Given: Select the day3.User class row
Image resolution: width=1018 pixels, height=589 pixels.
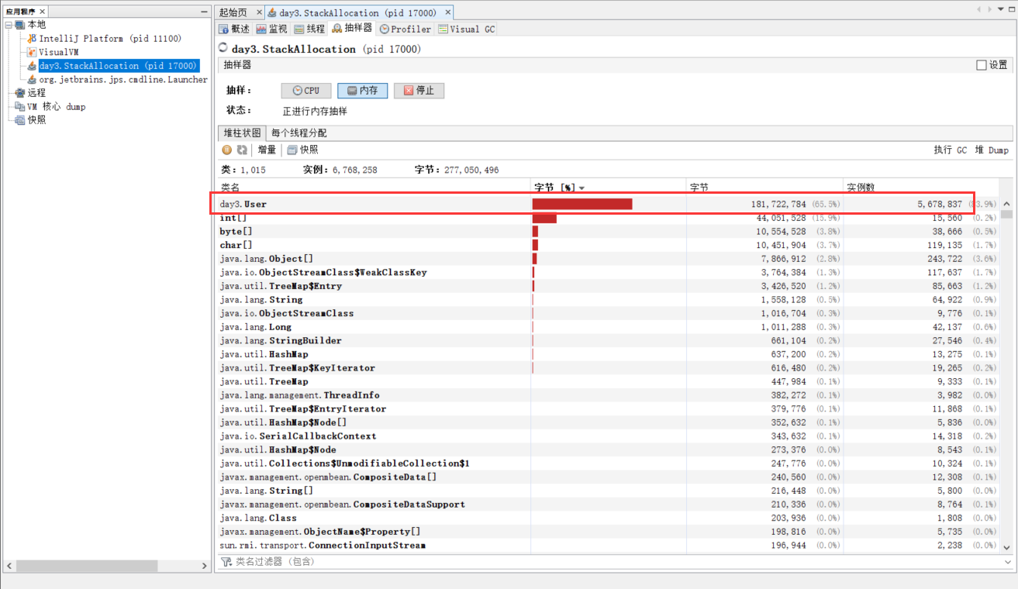Looking at the screenshot, I should (609, 204).
